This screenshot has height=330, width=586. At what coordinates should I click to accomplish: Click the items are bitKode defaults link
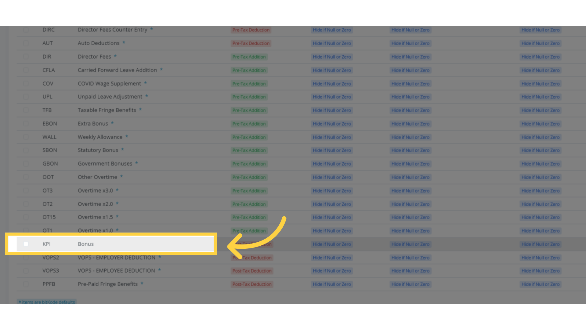46,302
